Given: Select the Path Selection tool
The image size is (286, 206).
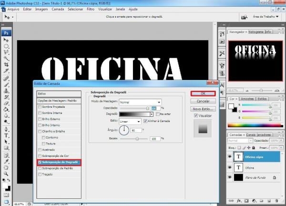Looking at the screenshot, I should pos(6,142).
